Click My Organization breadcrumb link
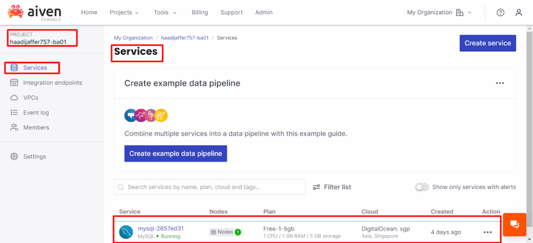Screen dimensions: 533x243 coord(133,38)
